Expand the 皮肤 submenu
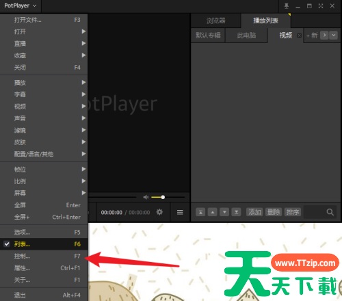Viewport: 342px width, 301px height. click(x=44, y=142)
